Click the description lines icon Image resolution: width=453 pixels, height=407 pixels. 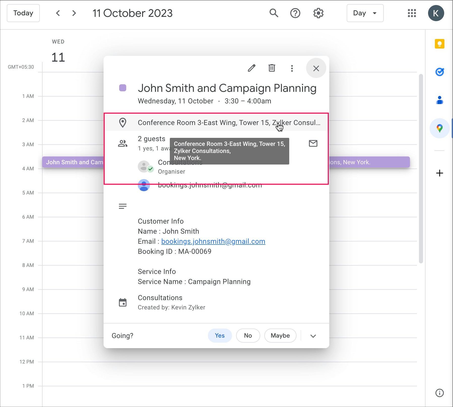123,207
